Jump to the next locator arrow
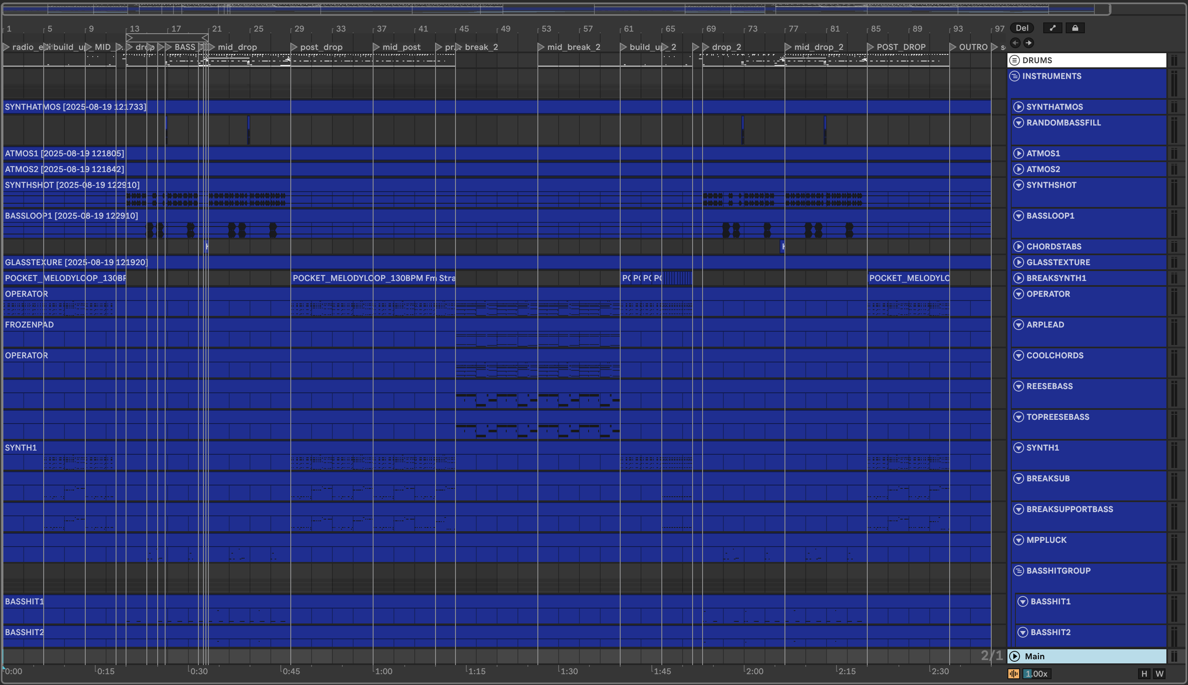Screen dimensions: 1188x685 point(1029,43)
